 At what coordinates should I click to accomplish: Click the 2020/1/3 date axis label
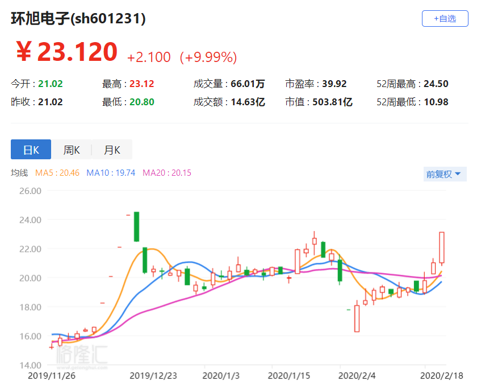(x=221, y=376)
